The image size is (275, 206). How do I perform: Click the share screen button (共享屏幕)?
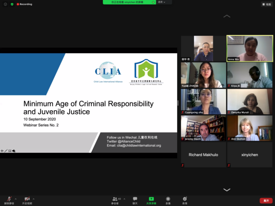[151, 200]
